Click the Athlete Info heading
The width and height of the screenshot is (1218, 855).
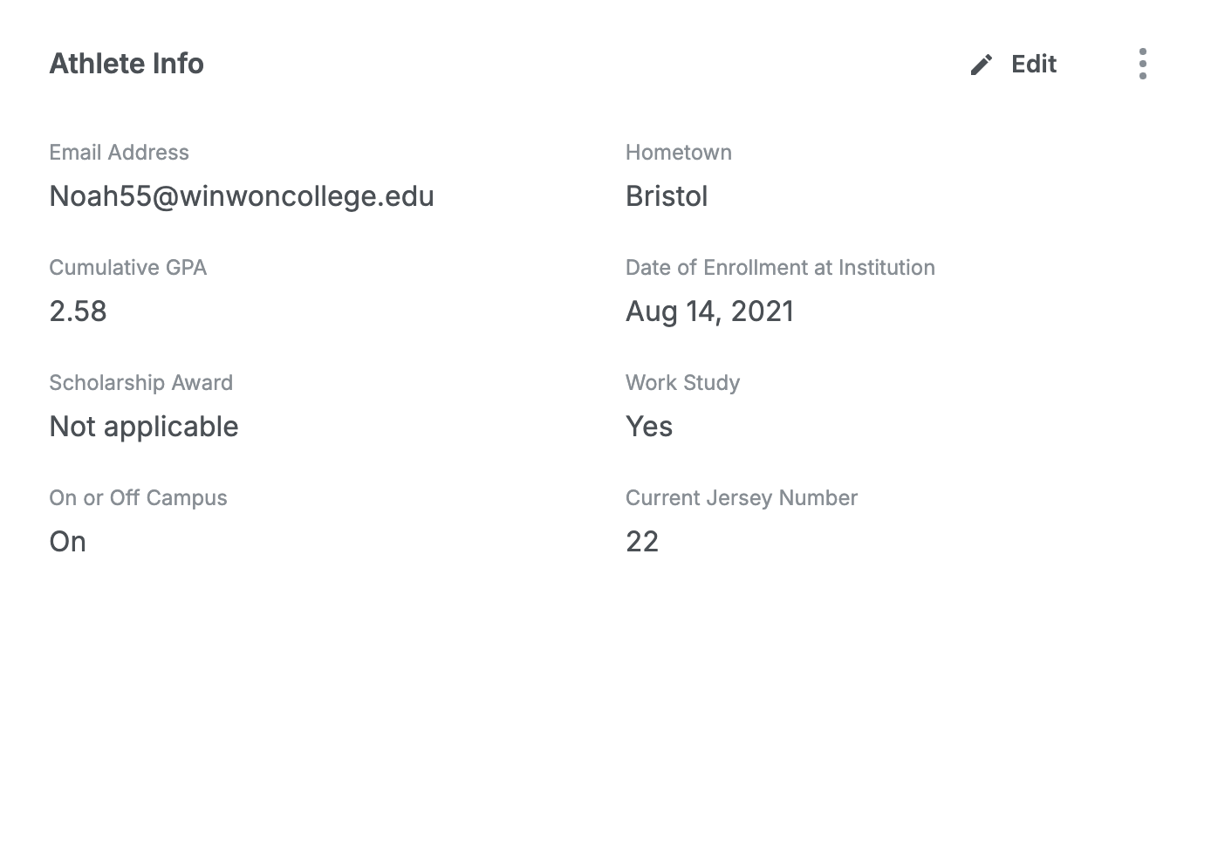[127, 64]
